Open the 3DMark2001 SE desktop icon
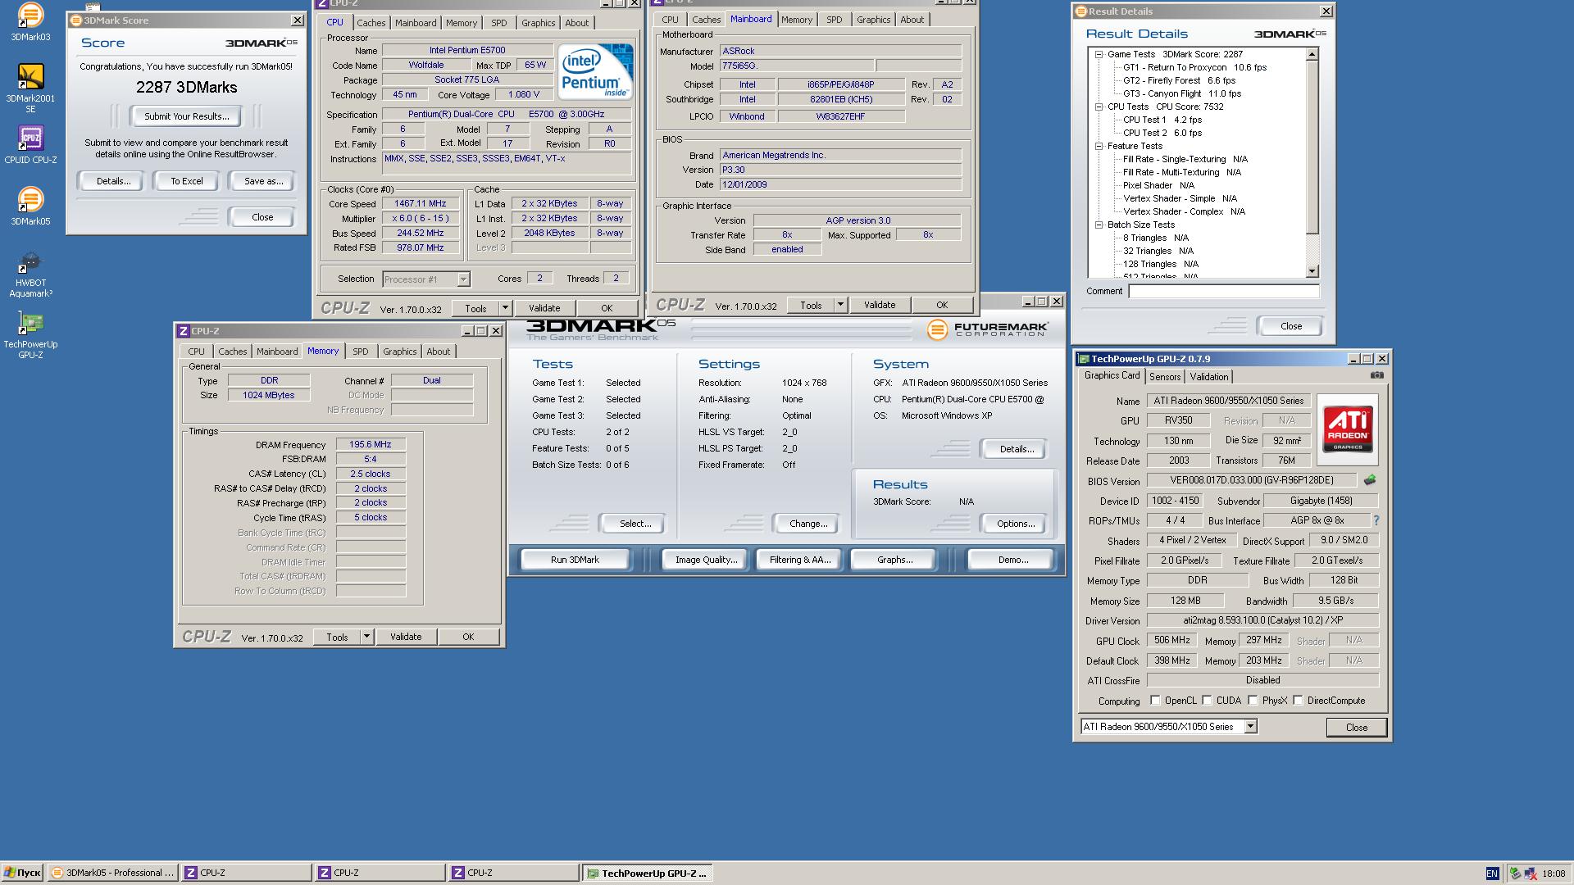Screen dimensions: 1574x885 coord(30,88)
